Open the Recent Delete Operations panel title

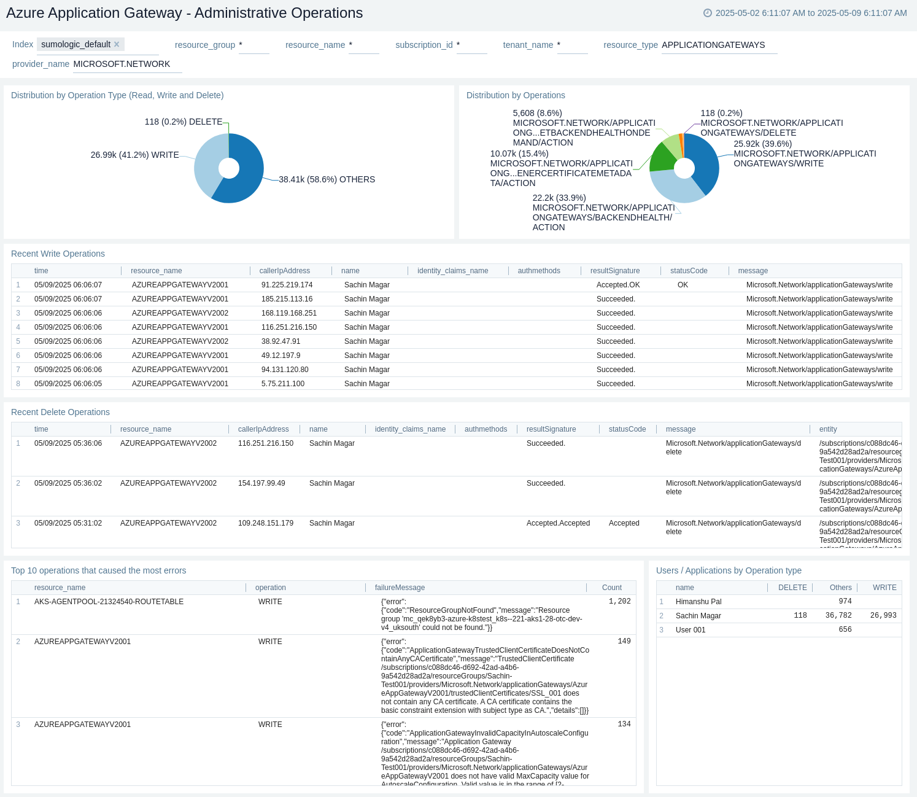click(x=60, y=412)
